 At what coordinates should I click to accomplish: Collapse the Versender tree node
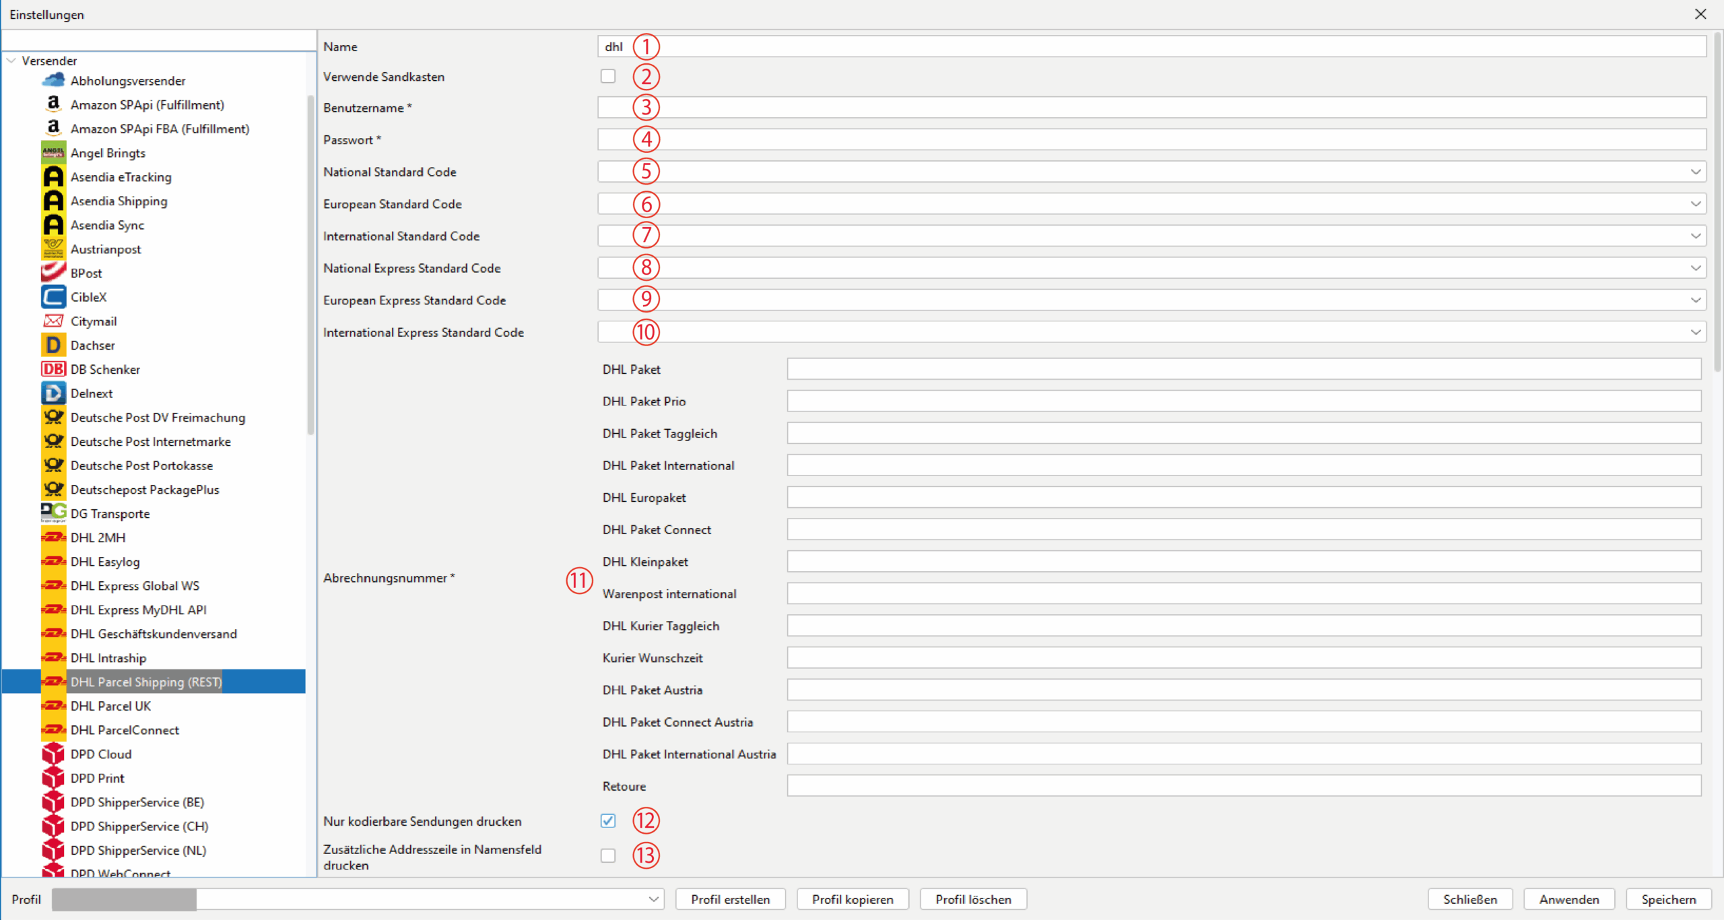pyautogui.click(x=11, y=61)
